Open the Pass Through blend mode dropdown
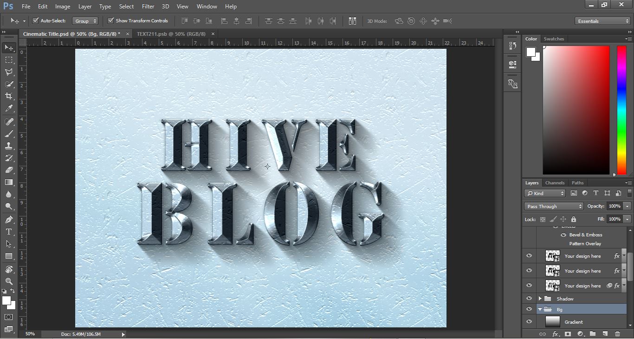Image resolution: width=634 pixels, height=339 pixels. click(554, 206)
